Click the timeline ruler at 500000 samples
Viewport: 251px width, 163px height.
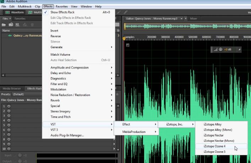click(192, 37)
